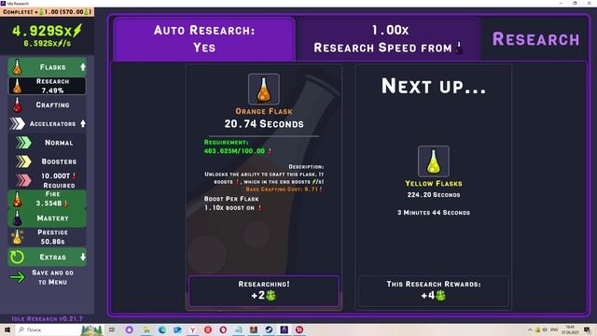This screenshot has height=336, width=597.
Task: Open the Windows Start menu
Action: coord(7,329)
